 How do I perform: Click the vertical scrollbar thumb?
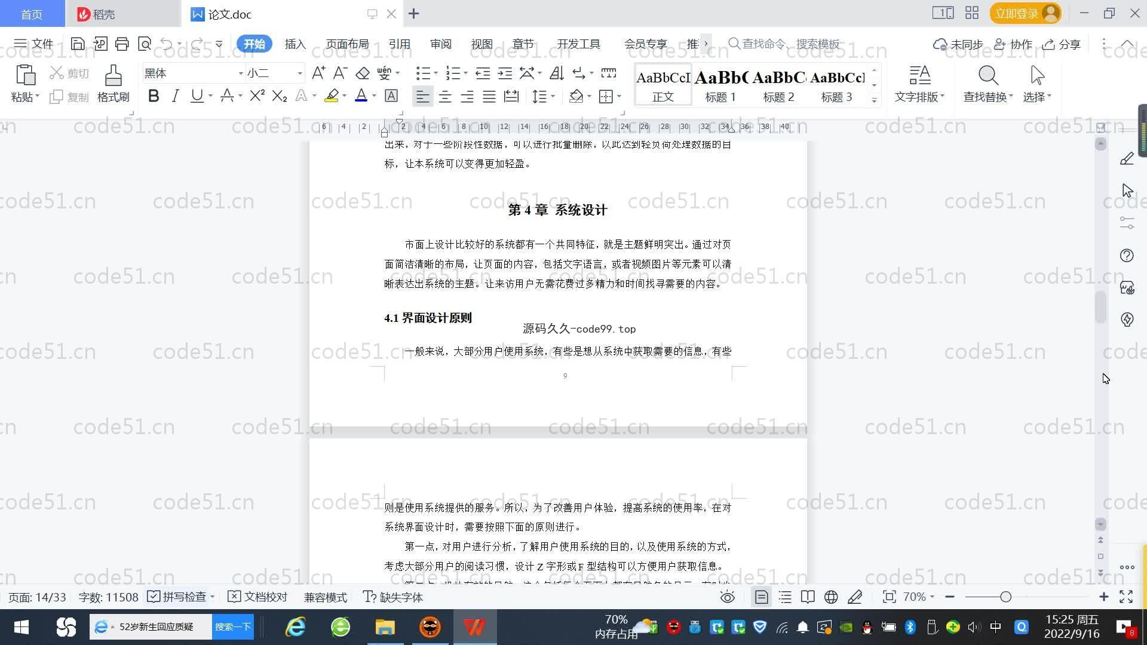point(1100,307)
